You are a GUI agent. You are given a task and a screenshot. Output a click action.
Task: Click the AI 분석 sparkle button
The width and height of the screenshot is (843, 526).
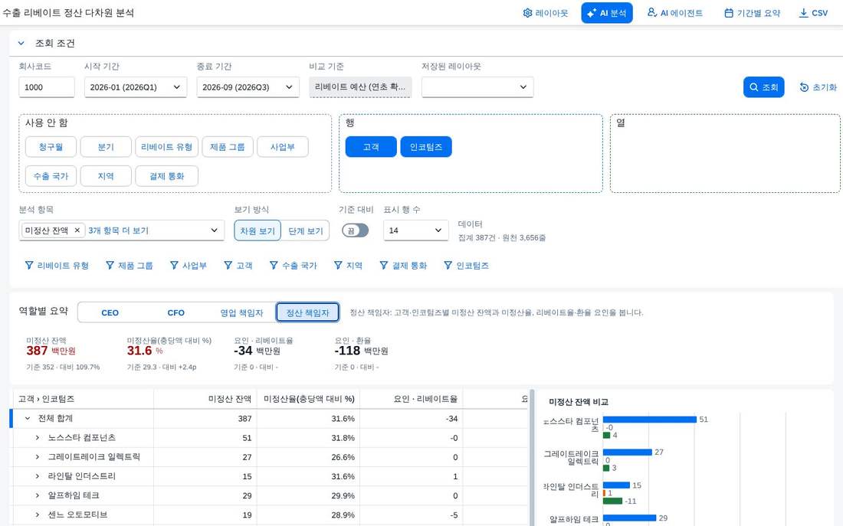(x=606, y=13)
